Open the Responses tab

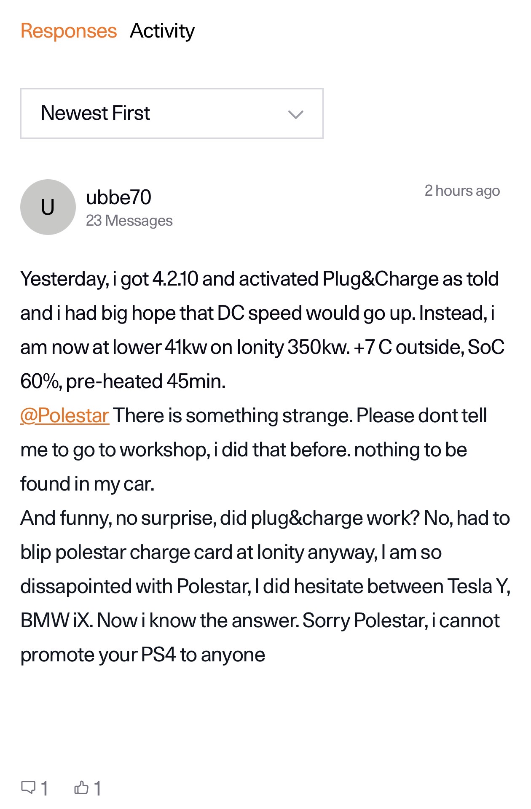[x=69, y=31]
